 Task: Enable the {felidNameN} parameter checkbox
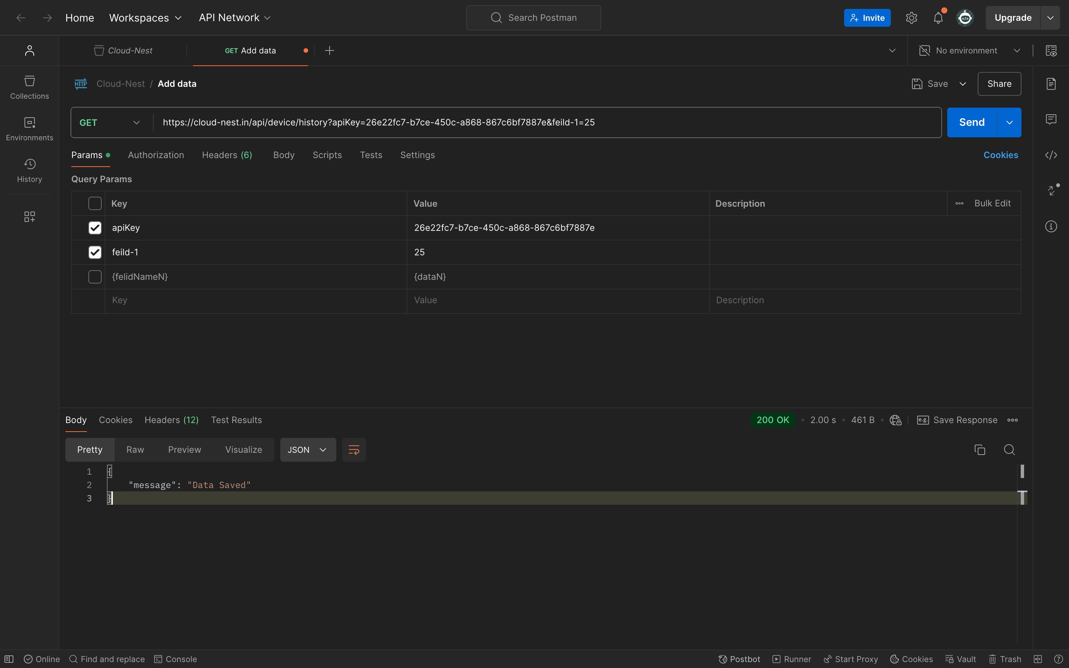[x=95, y=277]
